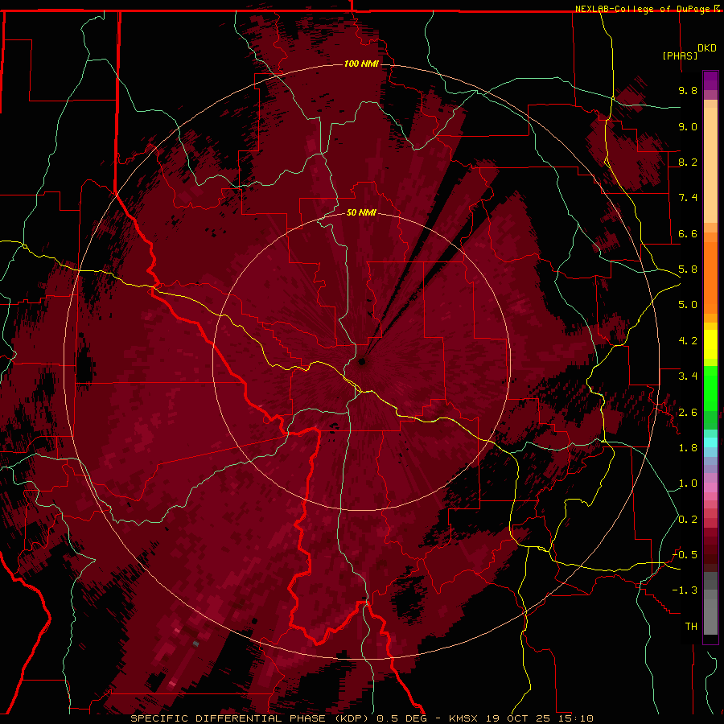Click the 9.8 value on the color scale
This screenshot has width=724, height=724.
point(688,90)
